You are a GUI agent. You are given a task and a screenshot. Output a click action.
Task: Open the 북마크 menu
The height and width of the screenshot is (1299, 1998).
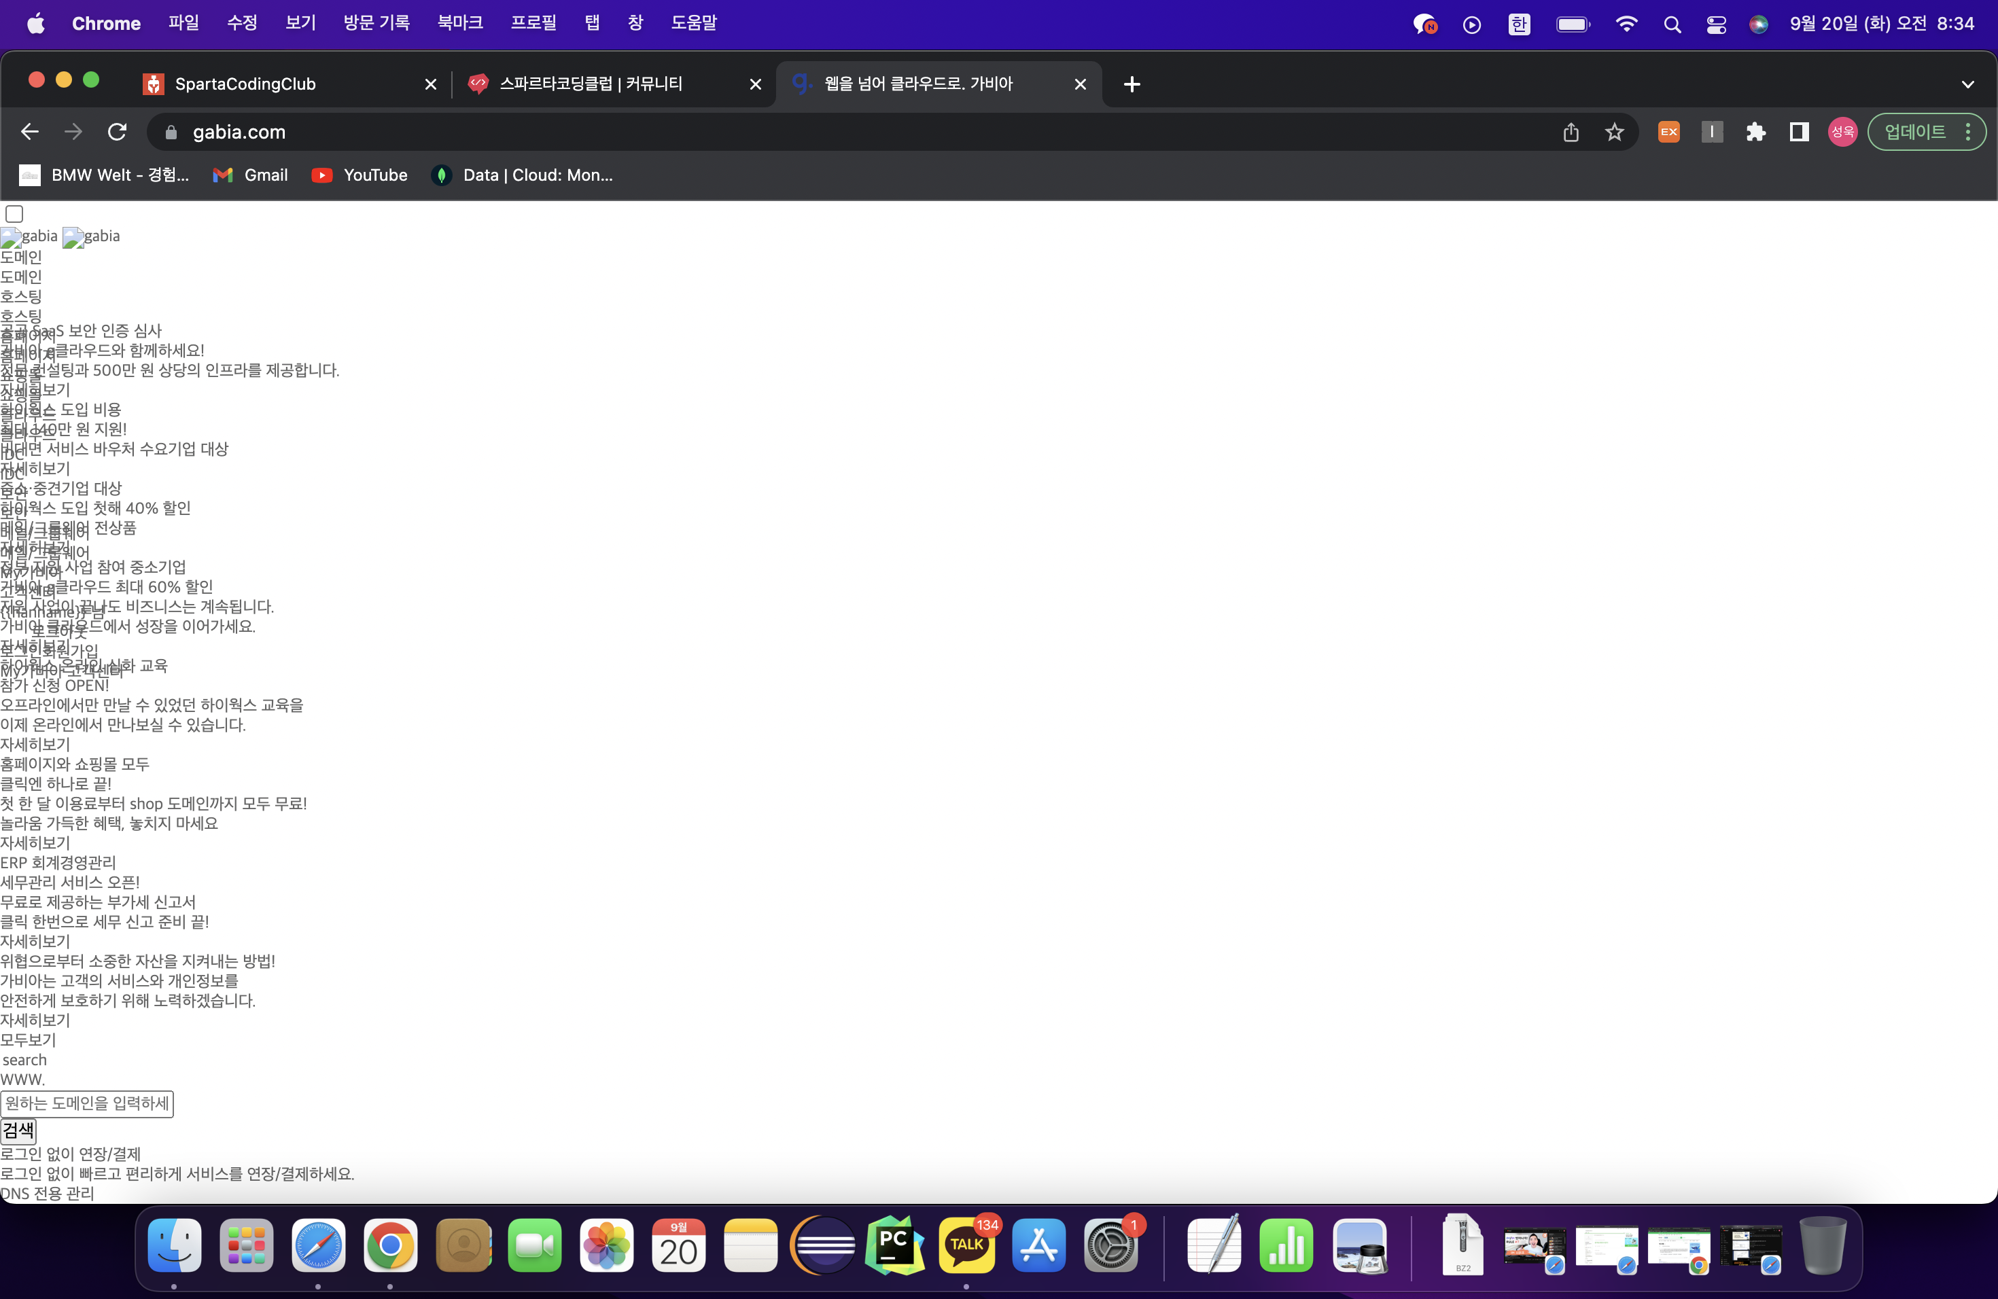click(x=460, y=24)
